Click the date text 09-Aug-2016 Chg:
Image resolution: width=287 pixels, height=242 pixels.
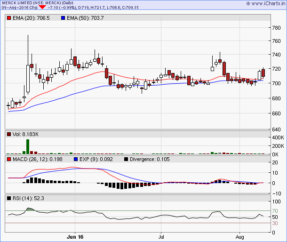pyautogui.click(x=20, y=8)
